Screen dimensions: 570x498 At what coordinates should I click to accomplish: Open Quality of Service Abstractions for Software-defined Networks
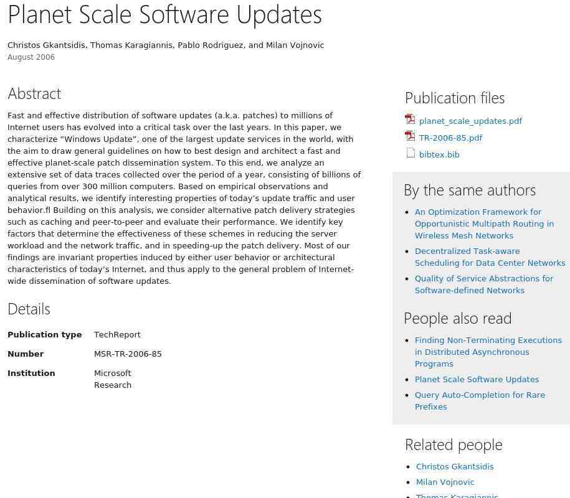(x=484, y=284)
